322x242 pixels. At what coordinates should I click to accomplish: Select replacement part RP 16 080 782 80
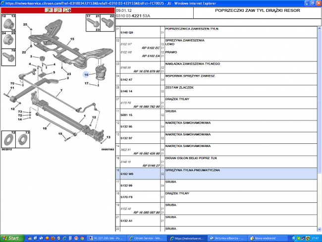pos(147,107)
